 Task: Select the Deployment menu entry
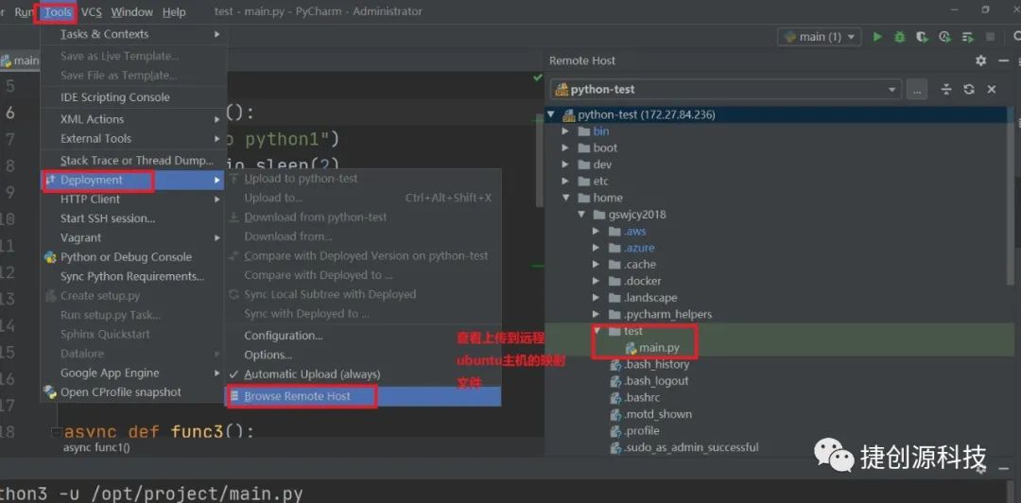(133, 180)
